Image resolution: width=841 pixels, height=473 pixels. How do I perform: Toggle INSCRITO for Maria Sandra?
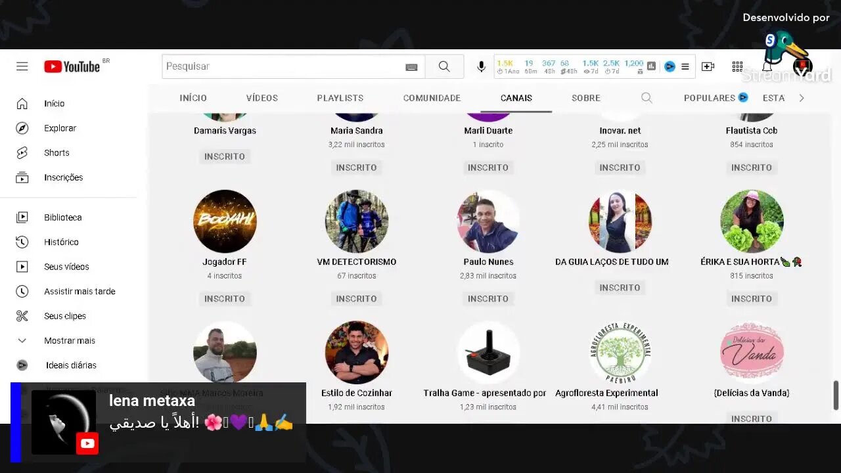point(357,168)
